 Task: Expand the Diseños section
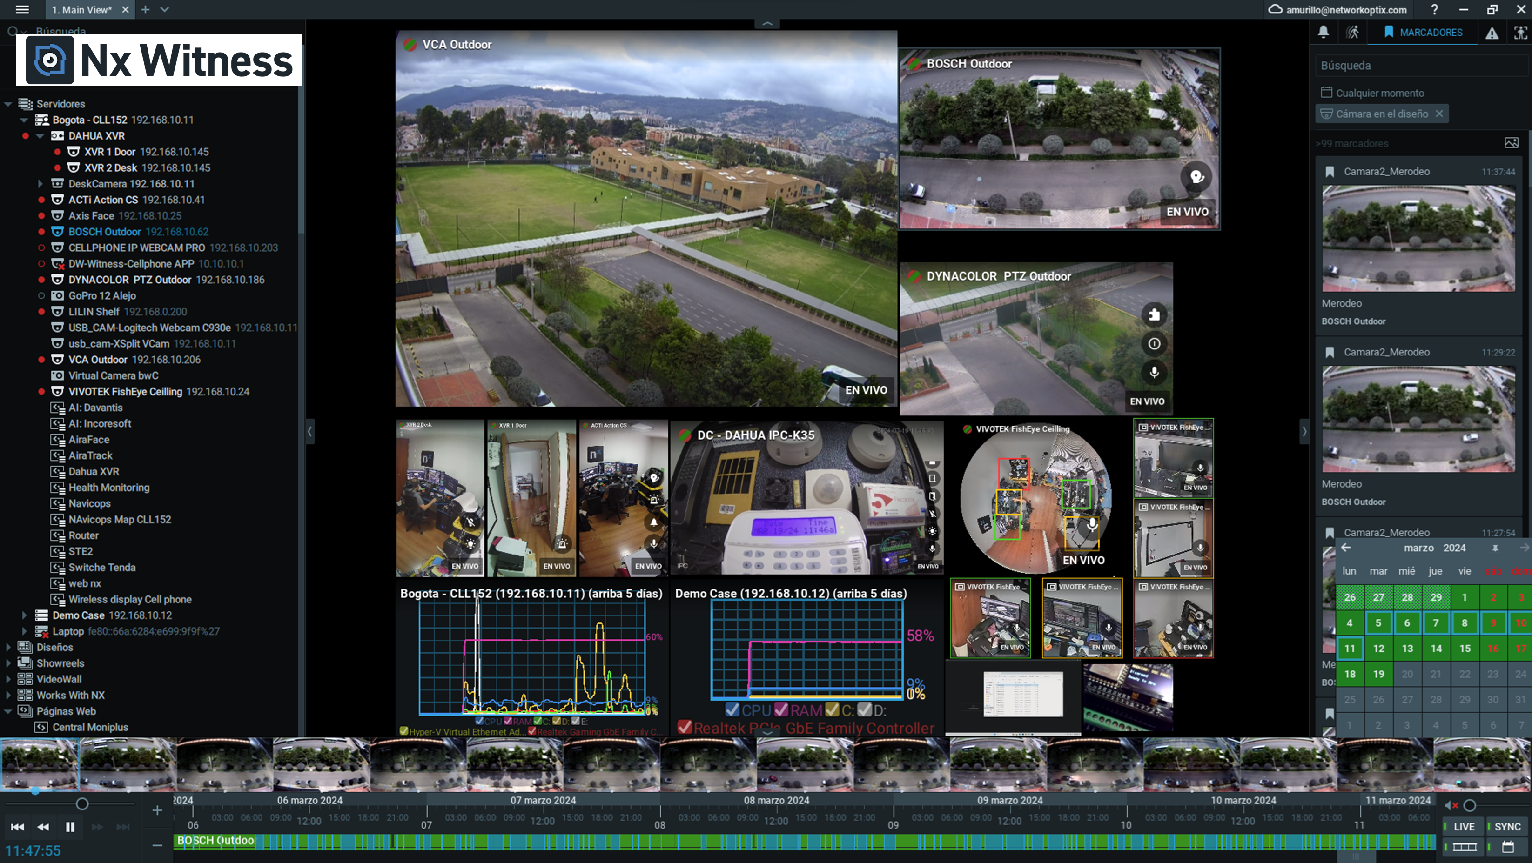coord(8,648)
